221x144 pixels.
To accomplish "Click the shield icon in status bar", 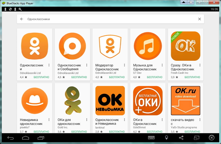I will tap(10, 9).
